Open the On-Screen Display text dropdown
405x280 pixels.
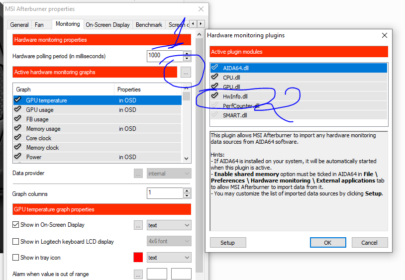click(x=169, y=225)
